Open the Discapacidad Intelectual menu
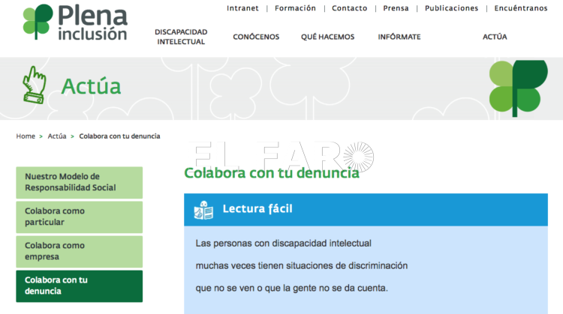 pyautogui.click(x=181, y=37)
